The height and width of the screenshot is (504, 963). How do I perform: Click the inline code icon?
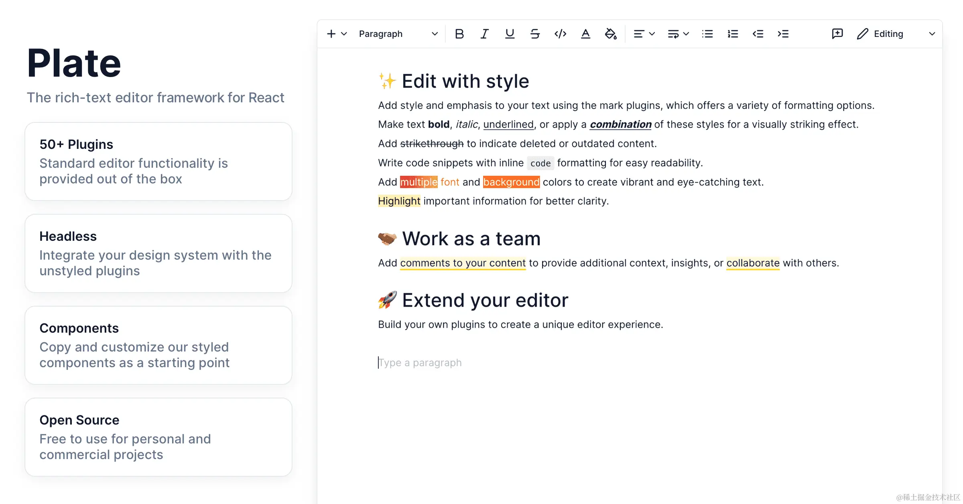coord(560,34)
